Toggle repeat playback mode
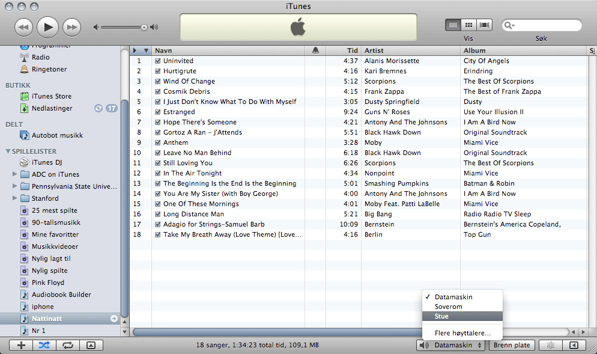This screenshot has width=597, height=354. point(68,345)
